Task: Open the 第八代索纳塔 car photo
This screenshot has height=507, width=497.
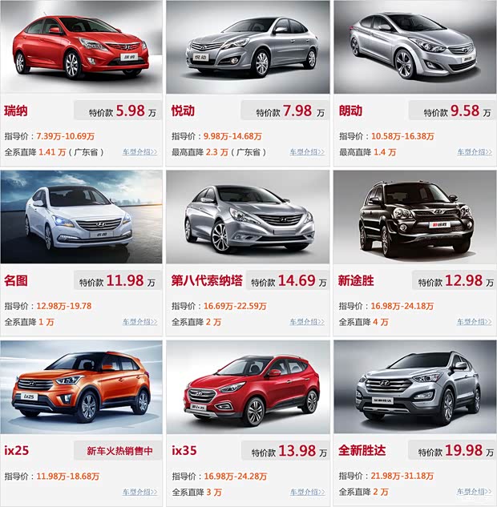Action: (x=248, y=216)
